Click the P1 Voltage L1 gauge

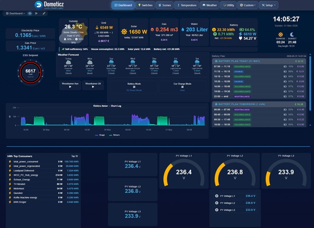[x=184, y=173]
